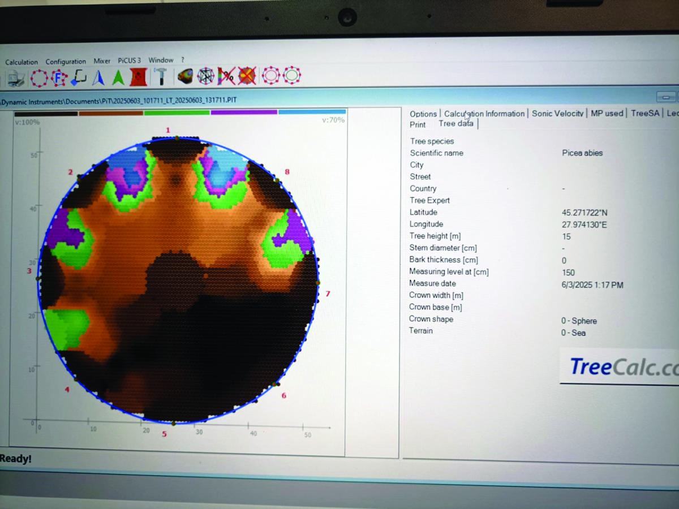The width and height of the screenshot is (679, 509).
Task: Click the red scroll icon in toolbar
Action: click(139, 77)
